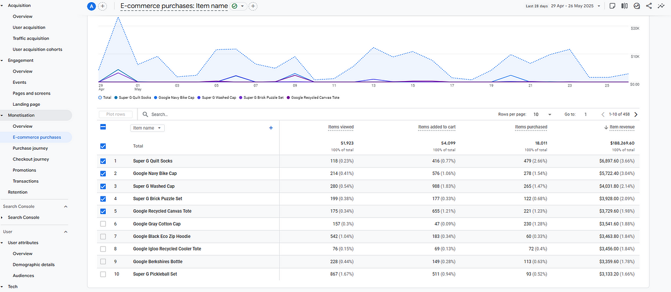This screenshot has width=671, height=292.
Task: Click the blue plus to add secondary dimension
Action: pos(271,128)
